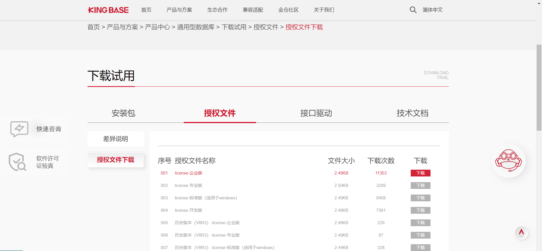
Task: Download license-标准版 (适用于windows) row 003
Action: point(421,198)
